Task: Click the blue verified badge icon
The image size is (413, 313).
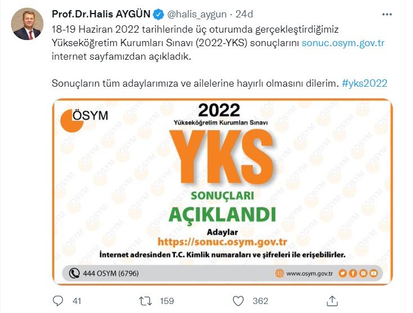Action: point(159,14)
